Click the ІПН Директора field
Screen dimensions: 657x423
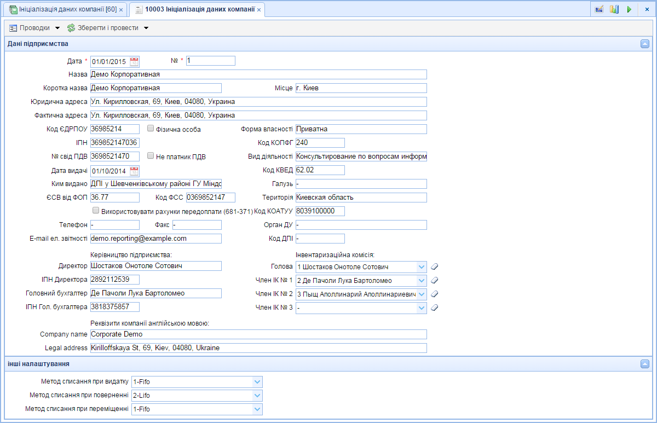click(115, 280)
